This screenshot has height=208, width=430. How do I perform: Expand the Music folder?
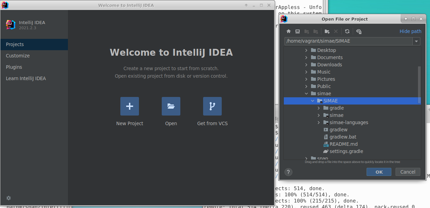coord(306,72)
